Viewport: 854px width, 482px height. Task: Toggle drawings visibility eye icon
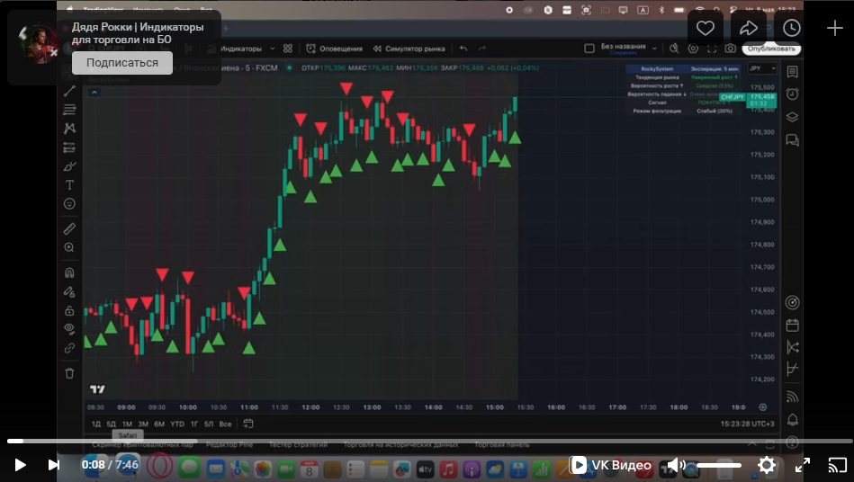click(69, 328)
